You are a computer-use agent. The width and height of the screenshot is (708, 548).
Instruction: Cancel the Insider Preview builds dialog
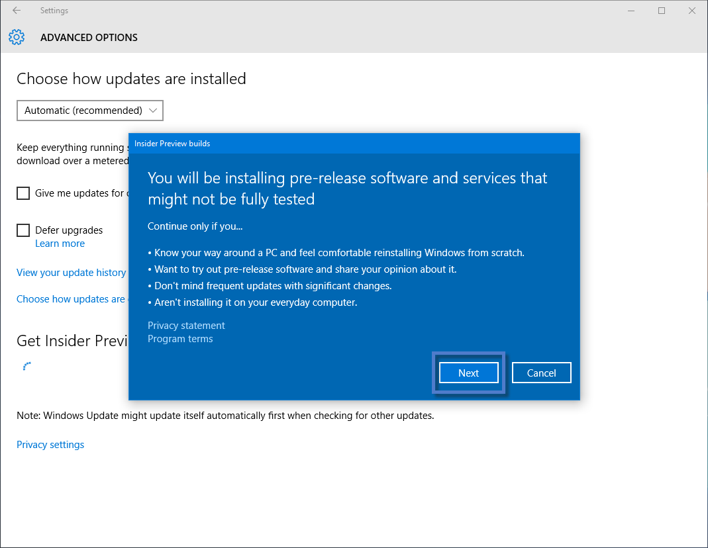coord(541,373)
